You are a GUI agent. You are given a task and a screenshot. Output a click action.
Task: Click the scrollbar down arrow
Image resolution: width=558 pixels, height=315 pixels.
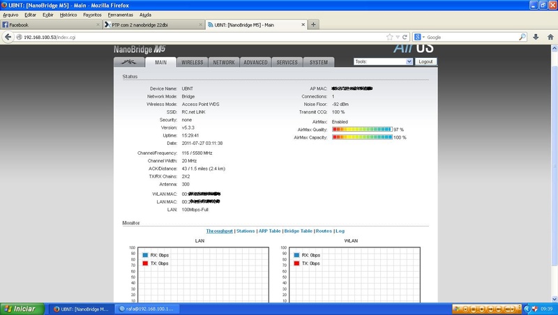(x=555, y=299)
